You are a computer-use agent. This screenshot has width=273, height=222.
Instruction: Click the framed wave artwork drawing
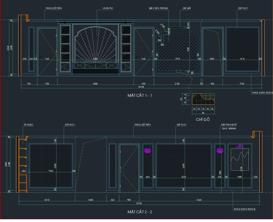[240, 159]
